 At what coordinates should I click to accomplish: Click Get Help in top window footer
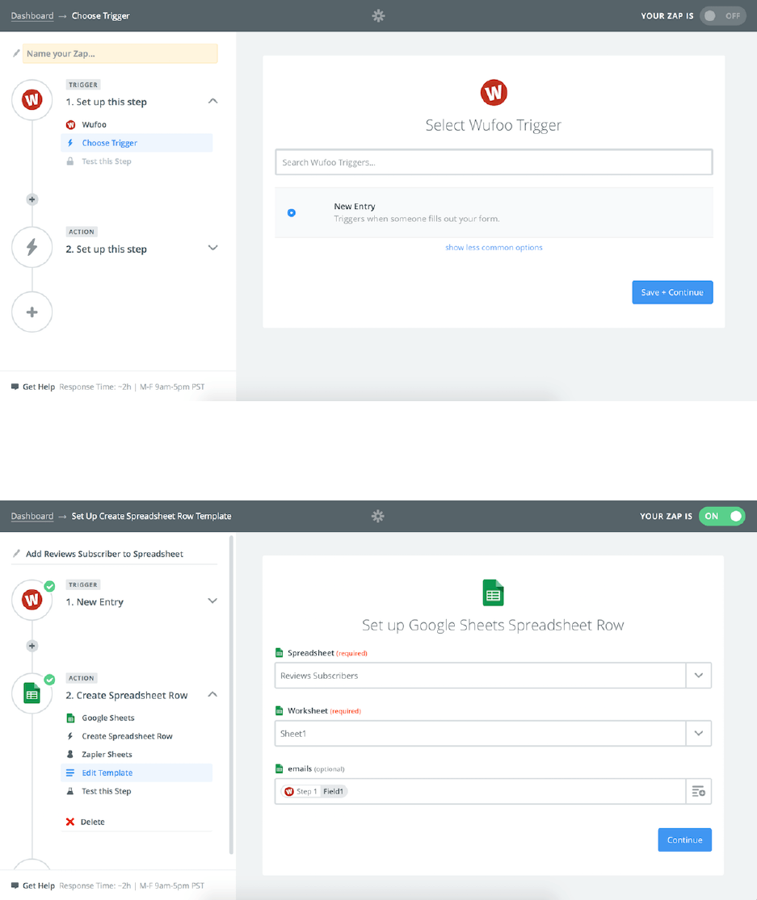[x=39, y=387]
